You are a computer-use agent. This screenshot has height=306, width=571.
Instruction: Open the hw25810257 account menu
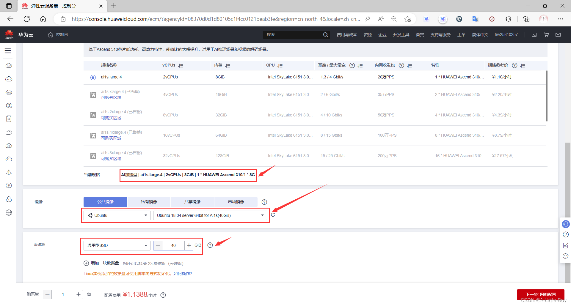click(506, 35)
